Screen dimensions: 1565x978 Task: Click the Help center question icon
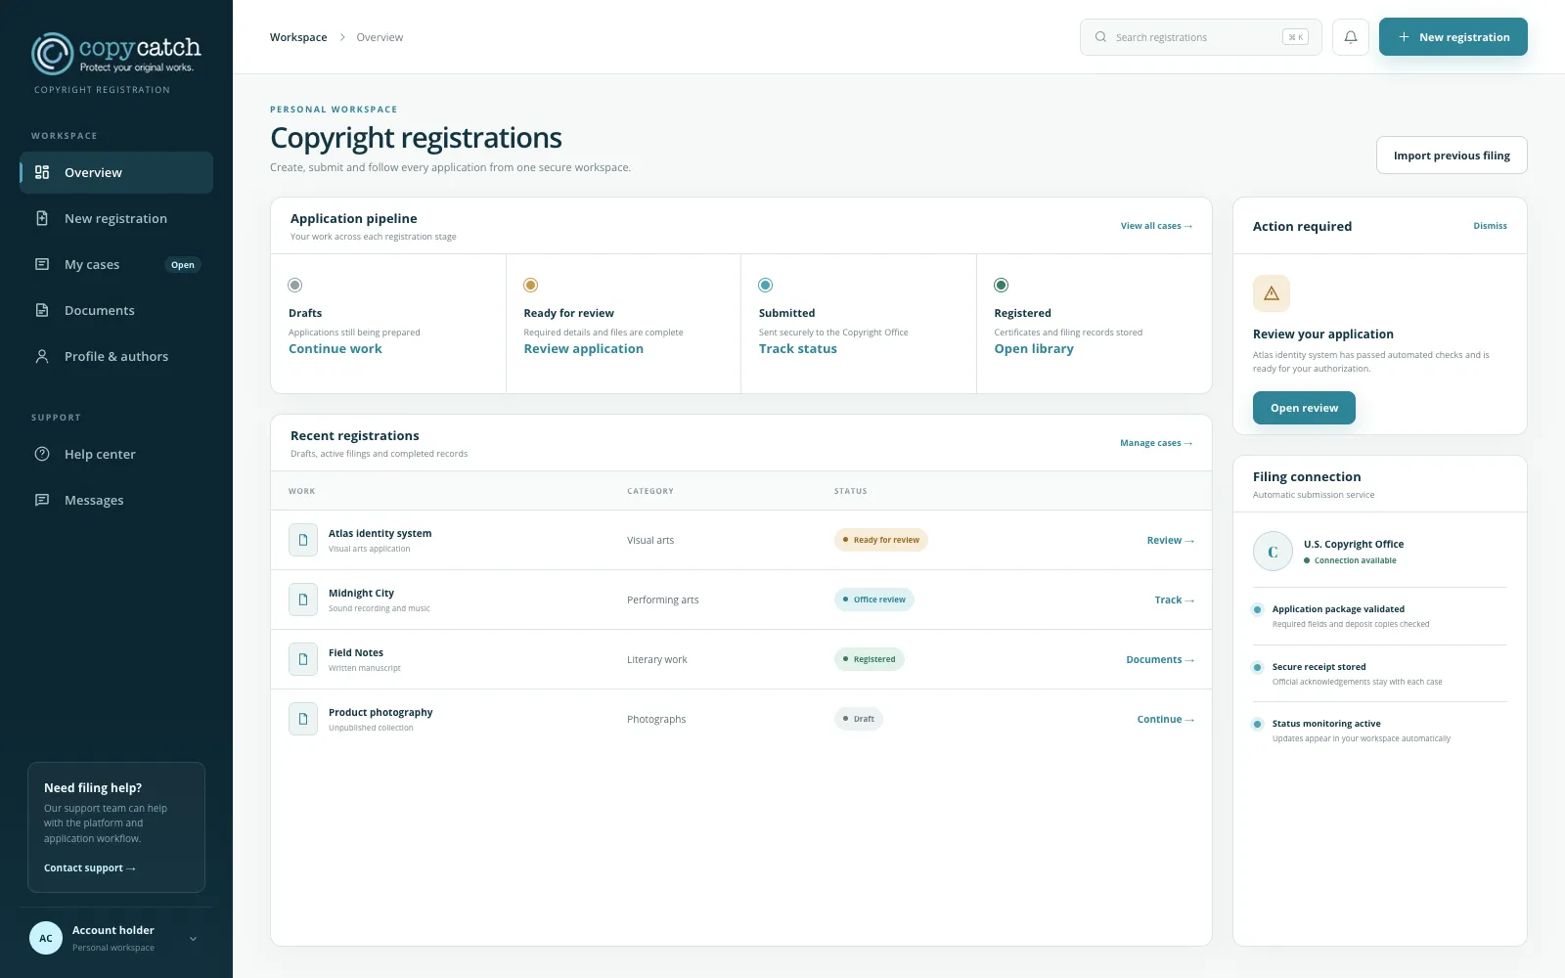42,454
